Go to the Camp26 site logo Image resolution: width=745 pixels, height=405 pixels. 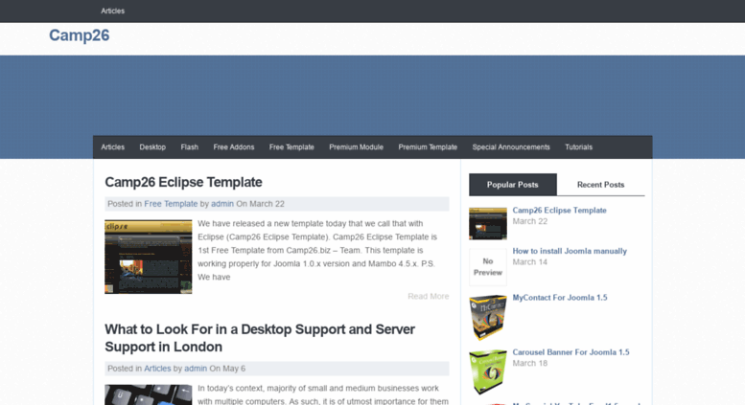coord(80,35)
